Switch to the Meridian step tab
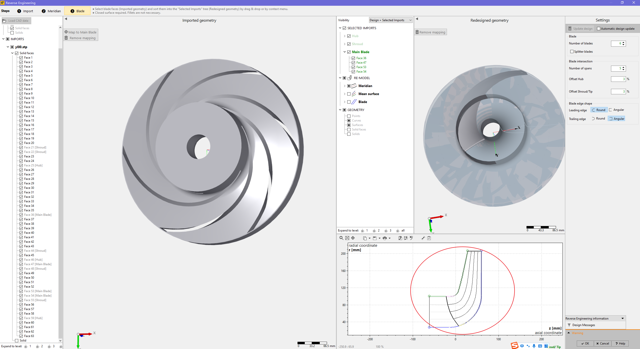The height and width of the screenshot is (349, 640). click(51, 11)
